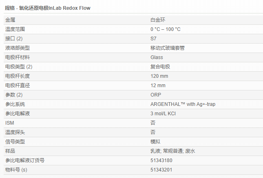Select the ISM row label
The width and height of the screenshot is (263, 178).
click(9, 123)
